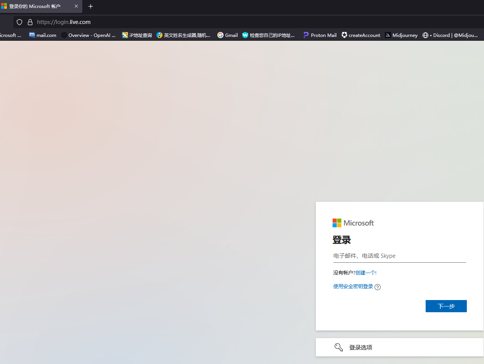Open 登录选项 sign-in options
Image resolution: width=484 pixels, height=364 pixels.
tap(400, 347)
